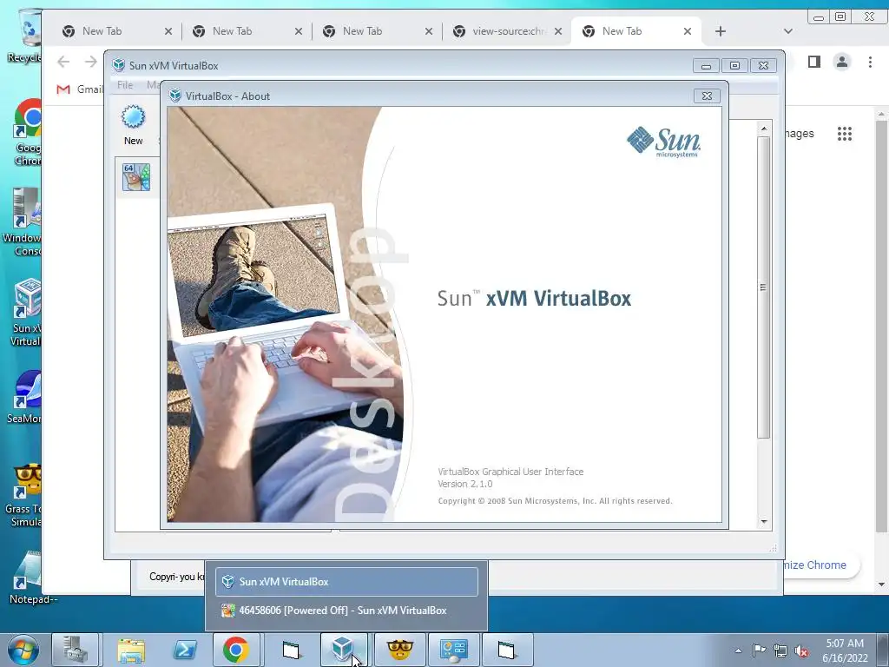Open SeaMonkey desktop shortcut
The height and width of the screenshot is (667, 889).
tap(26, 397)
